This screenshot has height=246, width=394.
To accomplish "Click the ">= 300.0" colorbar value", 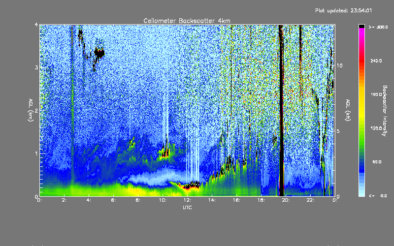I will coord(378,27).
